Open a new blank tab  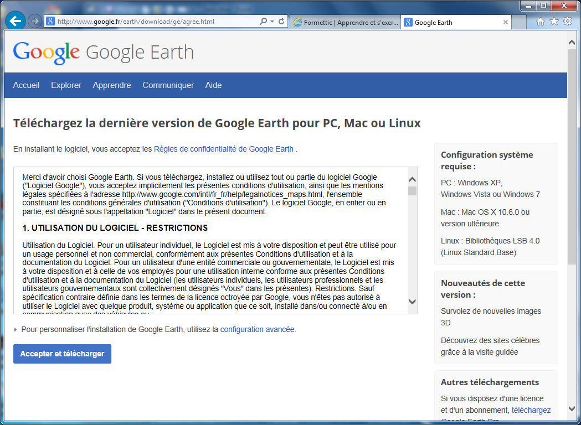point(519,23)
